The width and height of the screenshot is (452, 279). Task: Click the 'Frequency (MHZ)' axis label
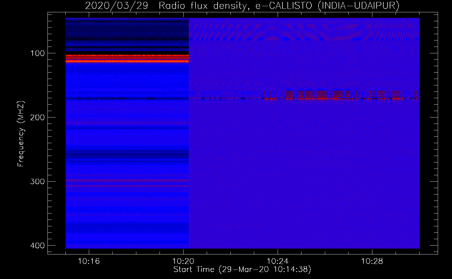tap(21, 134)
